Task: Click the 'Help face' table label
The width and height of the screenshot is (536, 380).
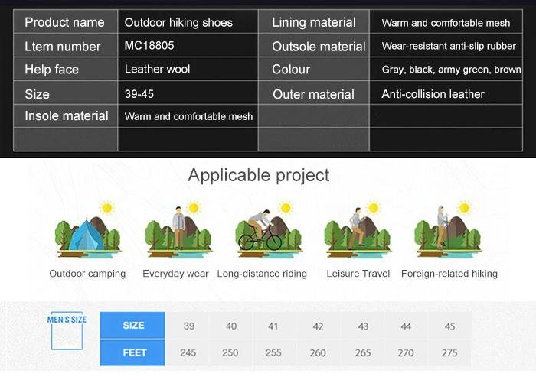Action: coord(51,70)
